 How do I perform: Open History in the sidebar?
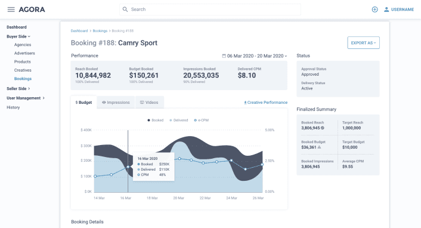click(13, 107)
